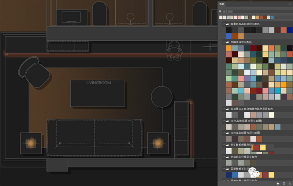Collapse the 极简黑白灰低饱和橙色跳色 group arrow
293x186 pixels.
click(223, 109)
